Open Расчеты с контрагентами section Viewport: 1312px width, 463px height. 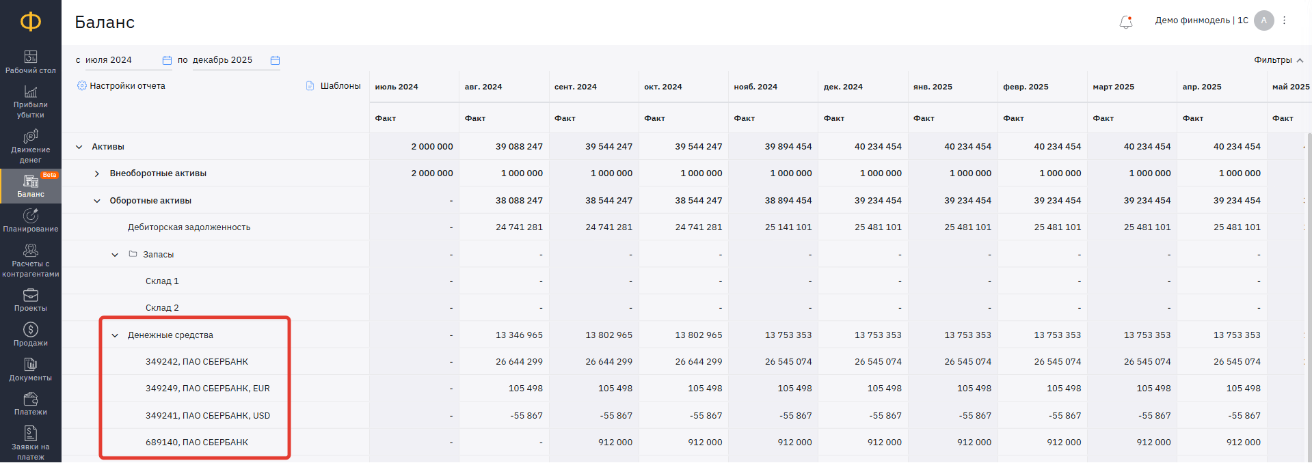pyautogui.click(x=31, y=260)
